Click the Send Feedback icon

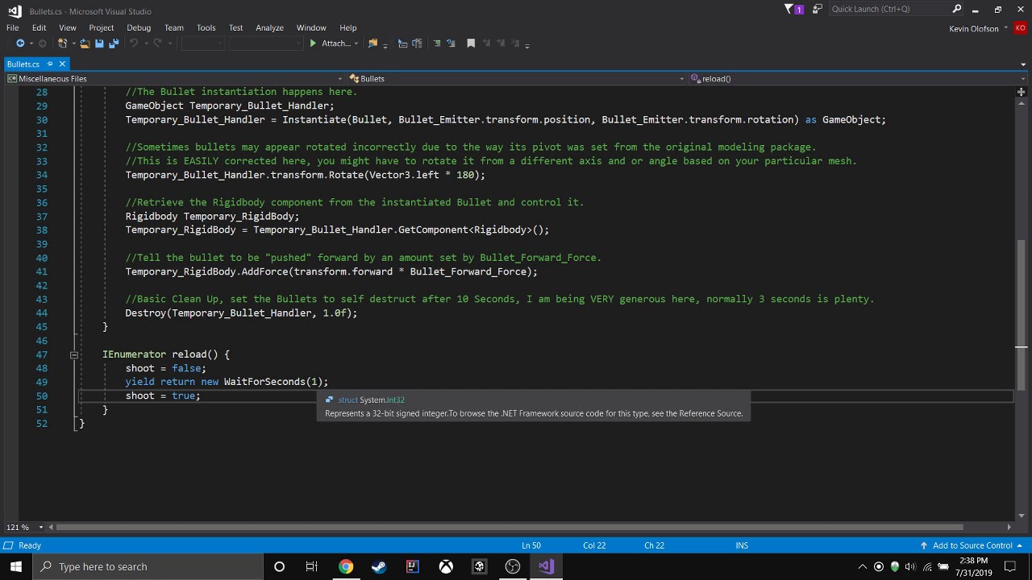coord(817,9)
